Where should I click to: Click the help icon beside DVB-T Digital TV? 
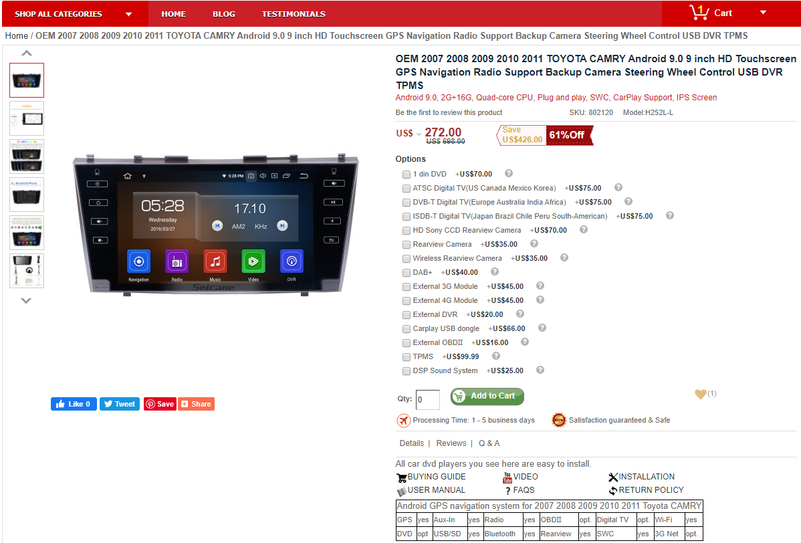[628, 202]
